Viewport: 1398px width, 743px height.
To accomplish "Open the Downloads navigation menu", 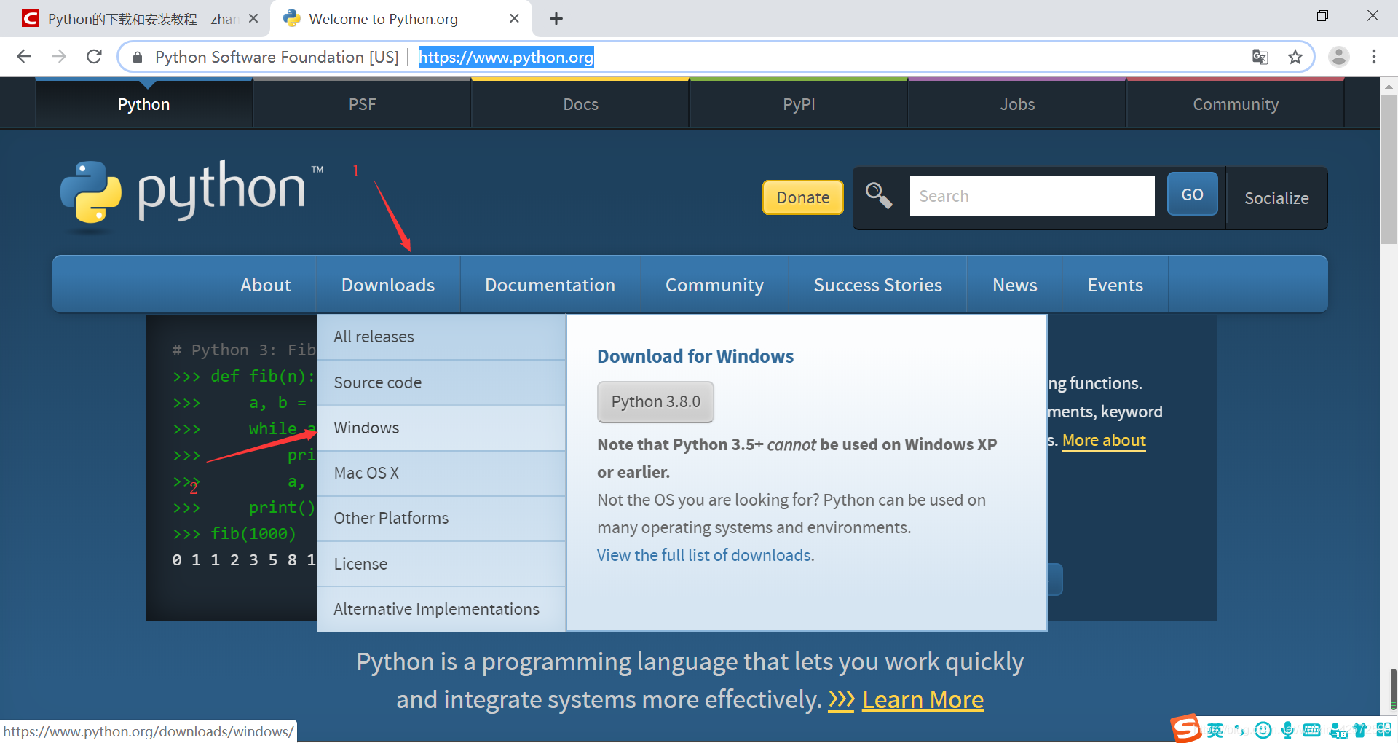I will point(388,285).
